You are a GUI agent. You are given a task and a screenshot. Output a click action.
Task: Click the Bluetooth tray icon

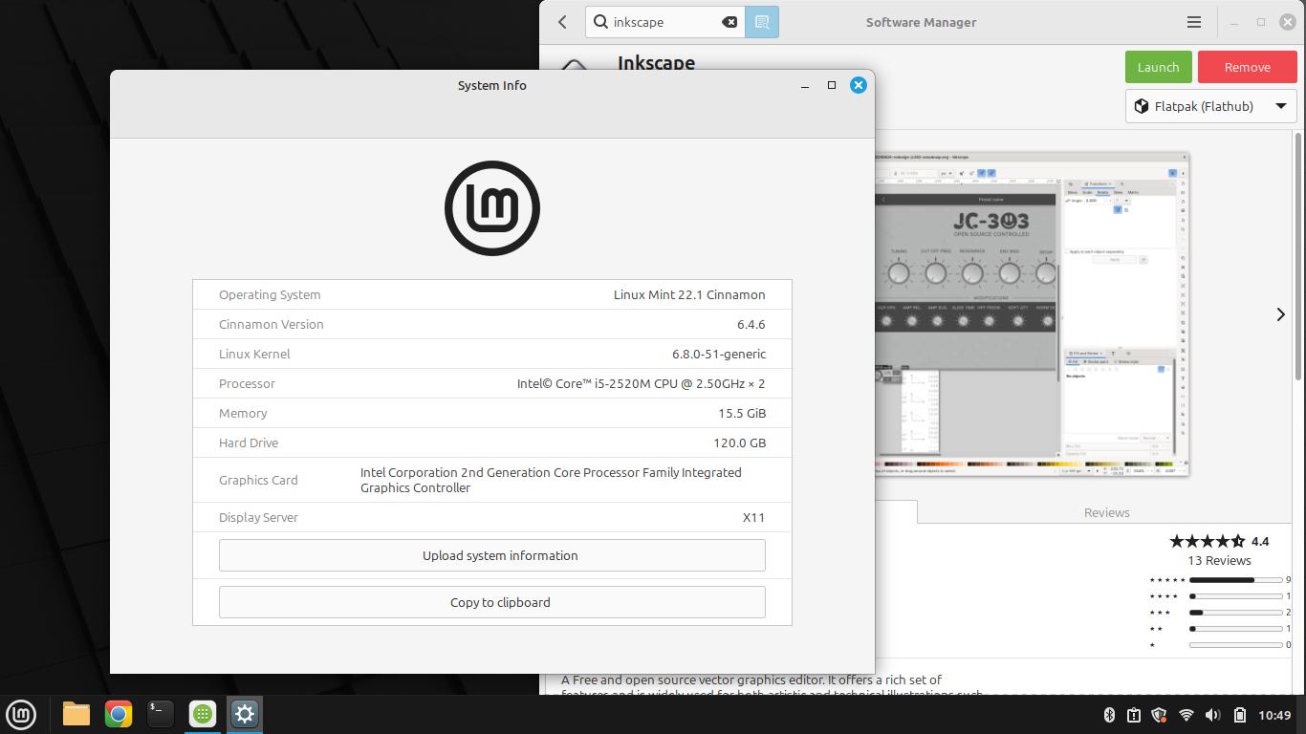click(1109, 715)
